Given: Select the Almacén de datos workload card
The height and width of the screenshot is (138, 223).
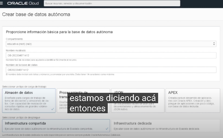Looking at the screenshot, I should click(29, 101).
